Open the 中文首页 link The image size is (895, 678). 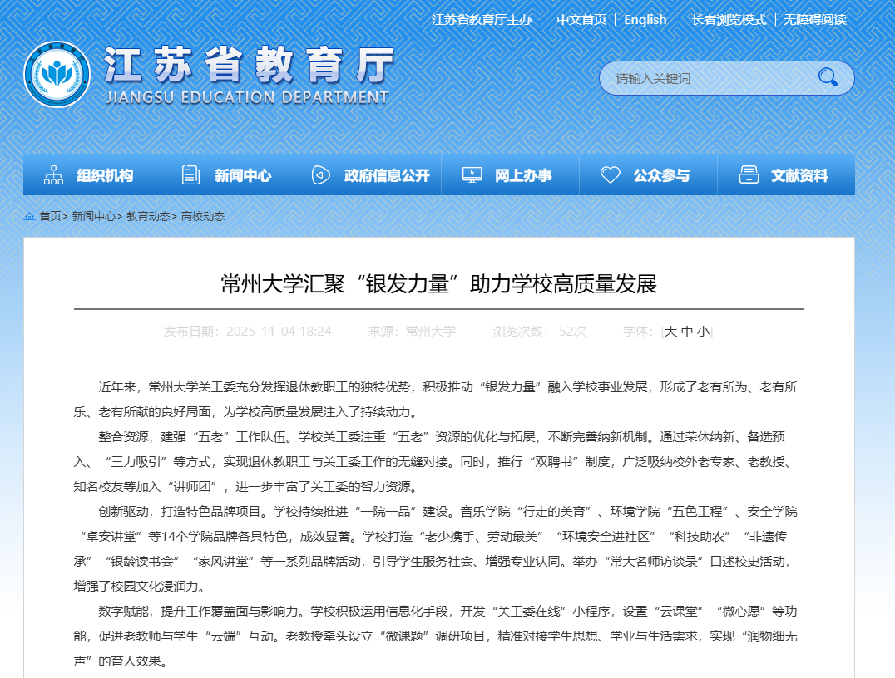(x=581, y=19)
